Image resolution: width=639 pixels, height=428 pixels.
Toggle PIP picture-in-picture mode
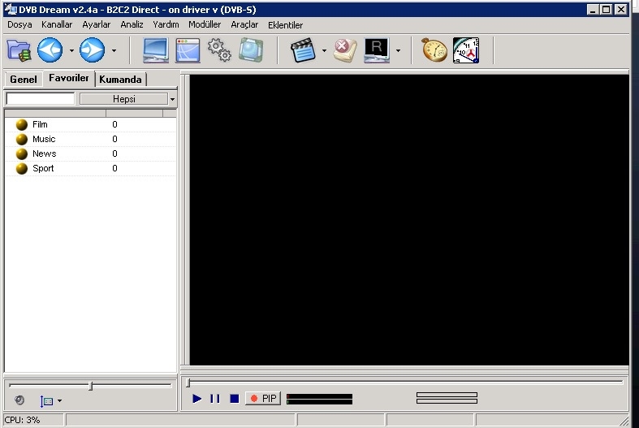[263, 398]
